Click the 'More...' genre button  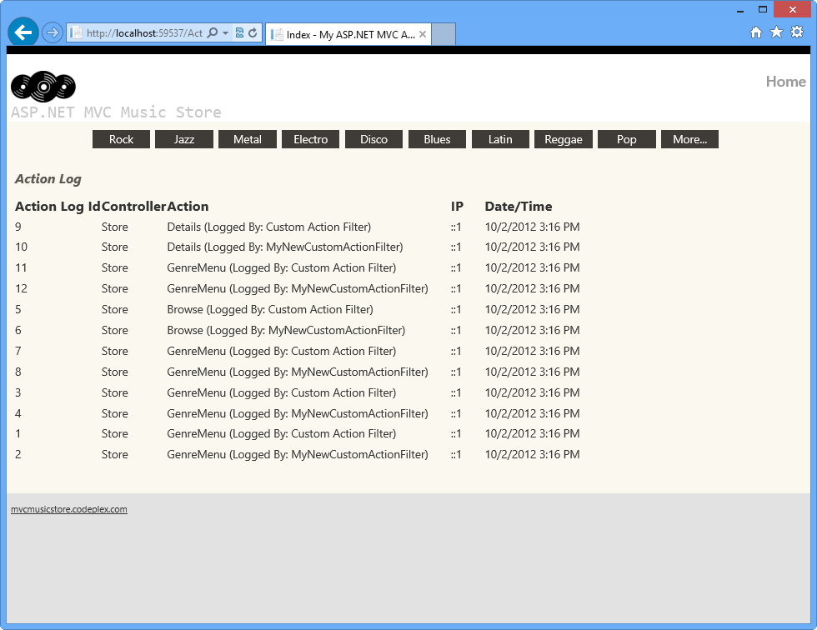[x=689, y=139]
